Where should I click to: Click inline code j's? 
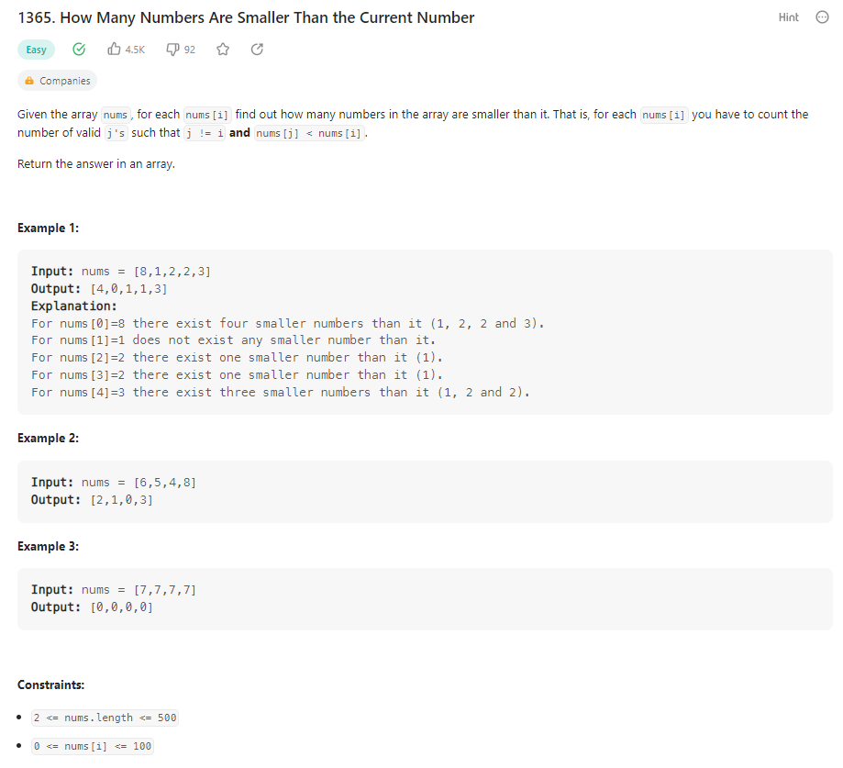[116, 133]
